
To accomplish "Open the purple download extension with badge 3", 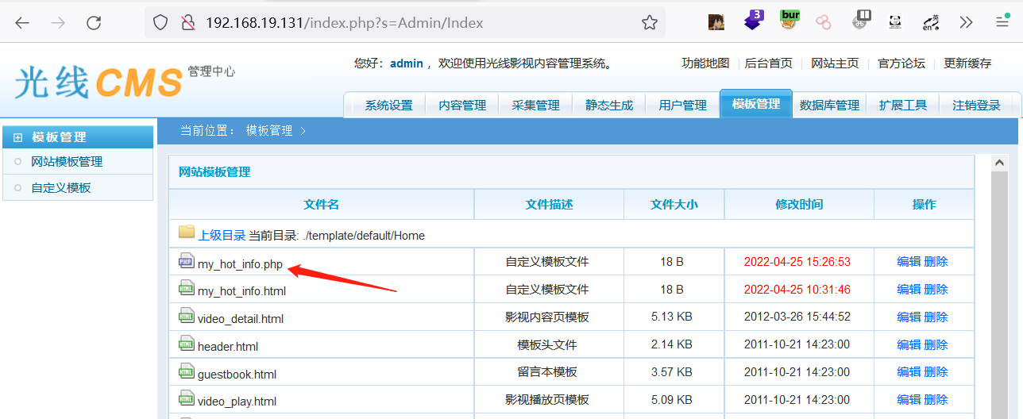I will click(754, 21).
